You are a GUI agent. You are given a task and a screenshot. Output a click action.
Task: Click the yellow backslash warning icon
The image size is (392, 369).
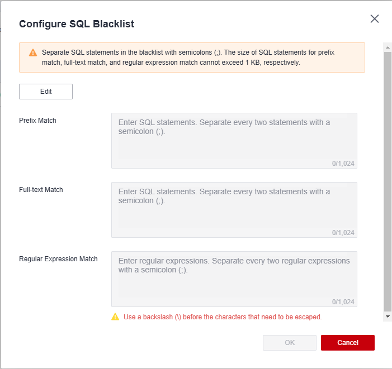coord(115,317)
